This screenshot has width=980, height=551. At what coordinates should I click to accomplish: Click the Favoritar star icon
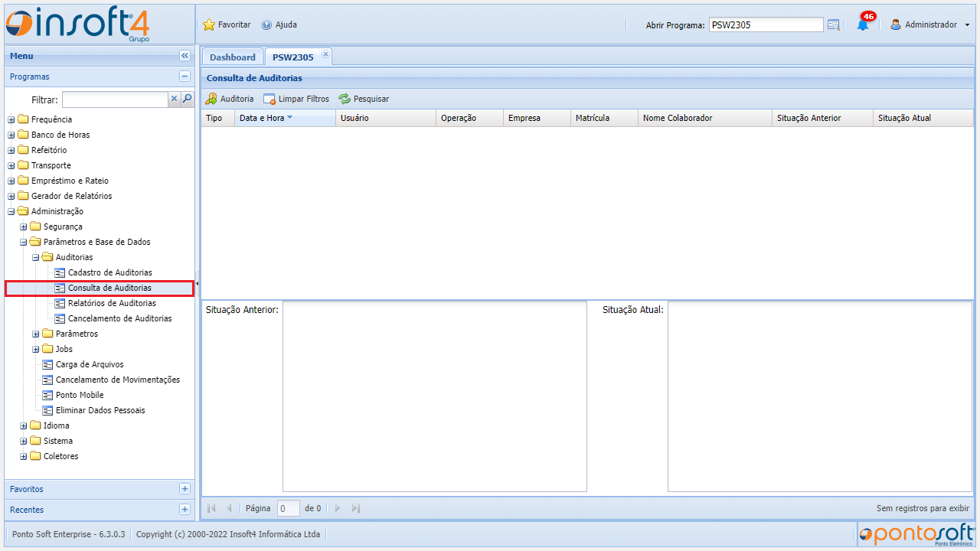[x=209, y=24]
